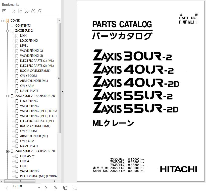The width and height of the screenshot is (206, 192).
Task: Open the CONTENTS bookmark
Action: [x=23, y=26]
